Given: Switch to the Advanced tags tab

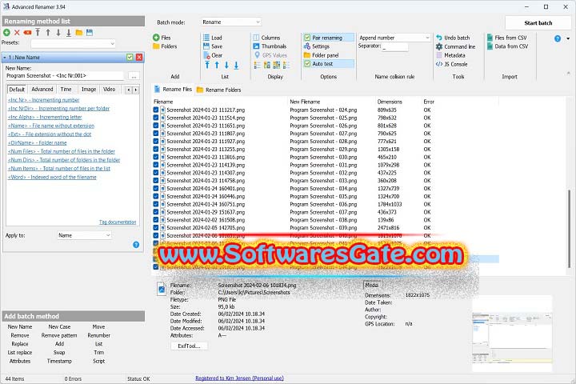Looking at the screenshot, I should pyautogui.click(x=42, y=90).
